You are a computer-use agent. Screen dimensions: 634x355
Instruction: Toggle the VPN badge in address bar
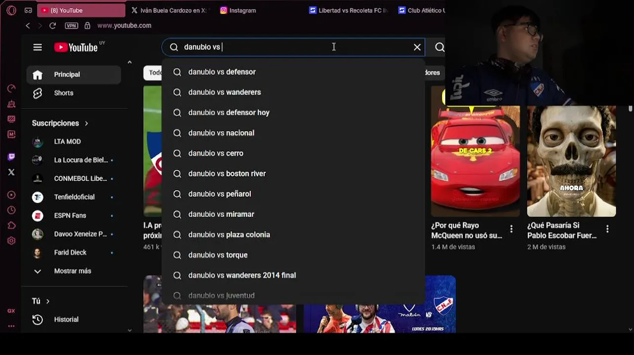point(72,26)
